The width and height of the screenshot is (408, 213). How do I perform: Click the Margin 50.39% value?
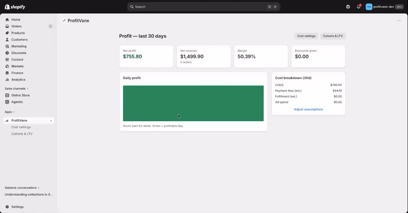[x=246, y=56]
